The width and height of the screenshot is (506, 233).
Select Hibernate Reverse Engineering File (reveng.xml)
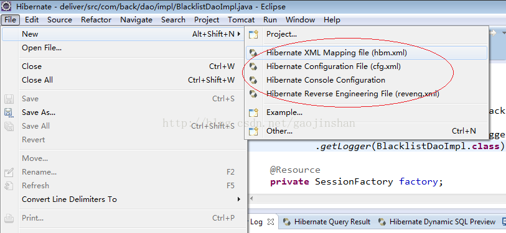[x=366, y=94]
